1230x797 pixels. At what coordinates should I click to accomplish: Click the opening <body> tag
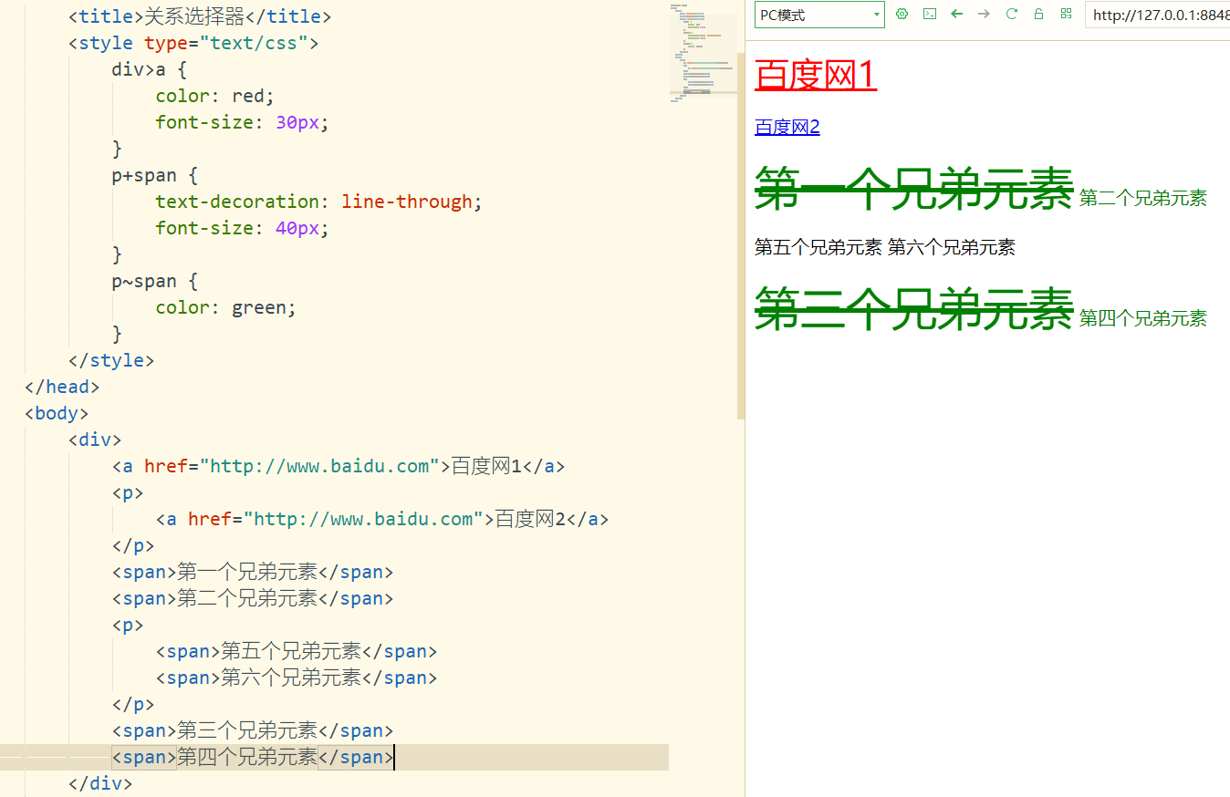tap(57, 413)
